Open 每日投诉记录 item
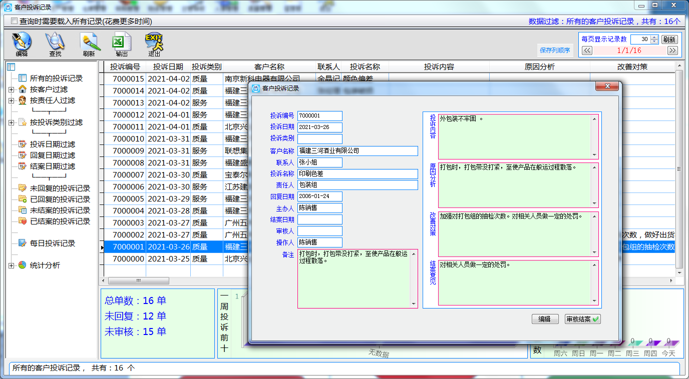The image size is (689, 379). [52, 243]
